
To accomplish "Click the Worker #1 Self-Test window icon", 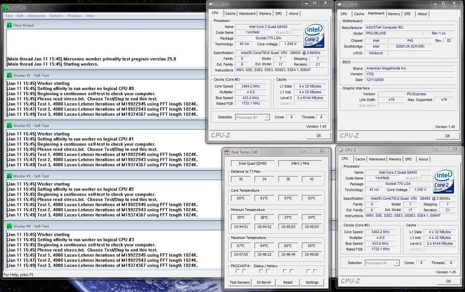I will point(9,76).
